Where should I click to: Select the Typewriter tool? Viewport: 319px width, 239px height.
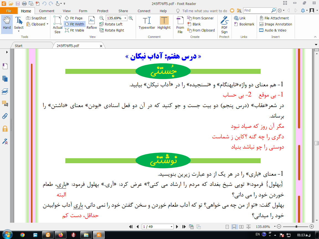(x=147, y=23)
